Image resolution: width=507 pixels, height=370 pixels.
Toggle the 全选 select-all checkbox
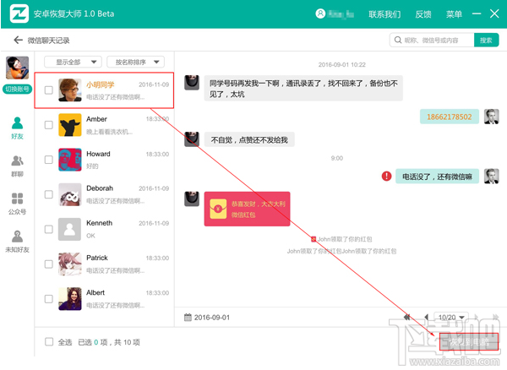pos(49,342)
